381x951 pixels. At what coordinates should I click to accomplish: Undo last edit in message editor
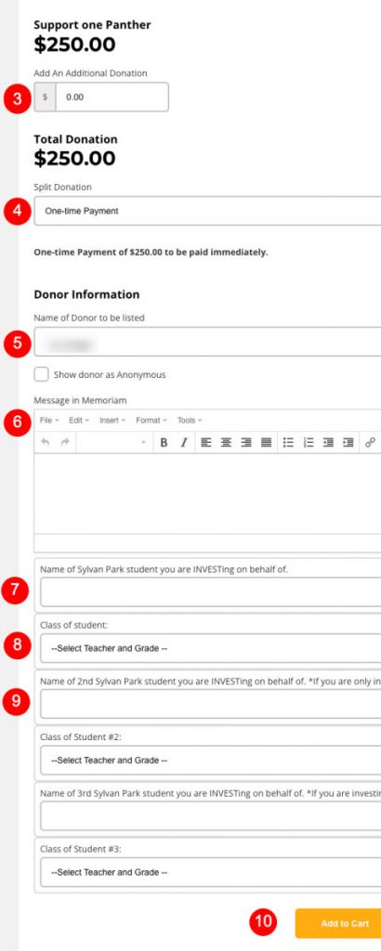point(45,443)
